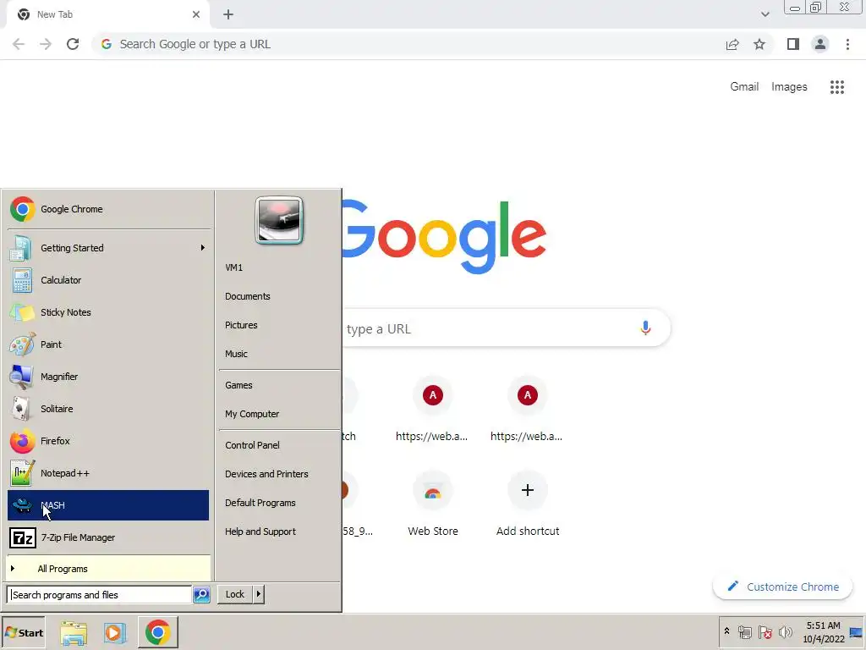Click the Start button
Screen dimensions: 866x650
pos(23,632)
